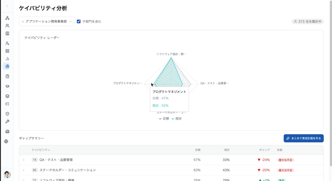The width and height of the screenshot is (332, 181).
Task: Expand the collapsed sidebar with the arrow
Action: click(x=7, y=6)
